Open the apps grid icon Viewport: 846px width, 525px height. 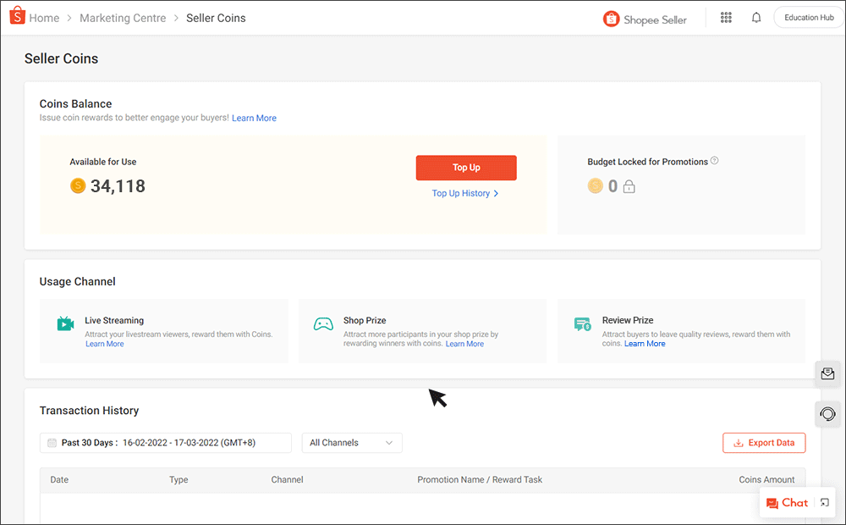click(x=726, y=18)
